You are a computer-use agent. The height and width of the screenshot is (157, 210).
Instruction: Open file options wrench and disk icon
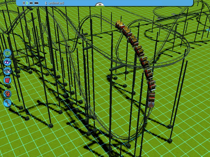tap(7, 71)
